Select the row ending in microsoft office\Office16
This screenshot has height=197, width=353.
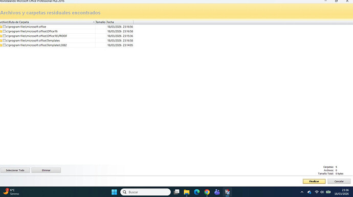pyautogui.click(x=32, y=31)
